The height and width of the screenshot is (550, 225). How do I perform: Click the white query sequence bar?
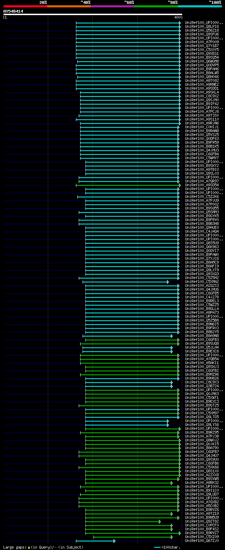click(93, 14)
